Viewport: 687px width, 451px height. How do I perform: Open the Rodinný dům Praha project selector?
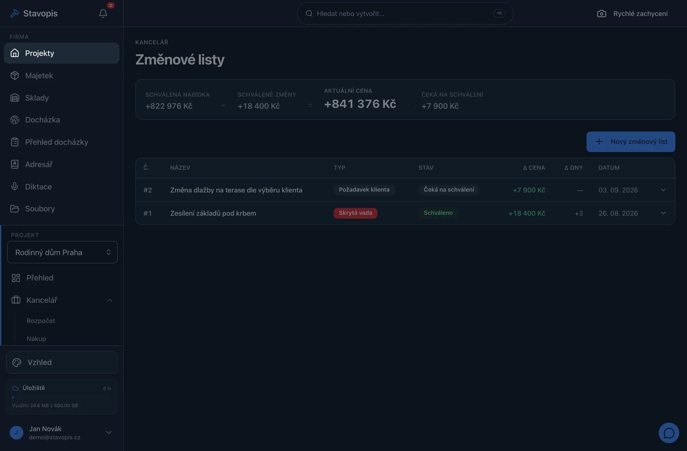[x=62, y=252]
